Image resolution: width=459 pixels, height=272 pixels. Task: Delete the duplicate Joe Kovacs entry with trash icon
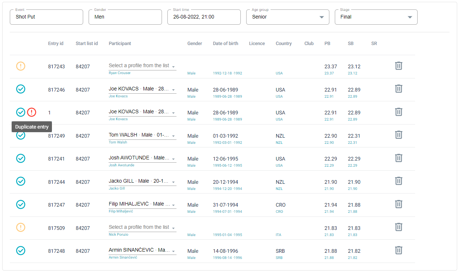[398, 112]
